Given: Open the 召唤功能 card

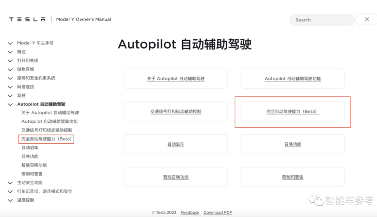Looking at the screenshot, I should click(x=293, y=144).
